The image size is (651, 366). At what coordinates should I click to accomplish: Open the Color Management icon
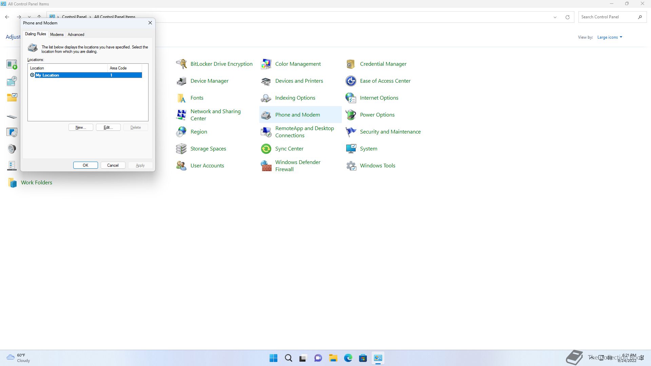pyautogui.click(x=266, y=64)
